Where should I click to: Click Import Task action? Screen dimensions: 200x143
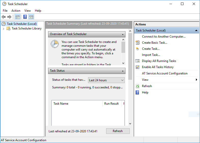pyautogui.click(x=151, y=55)
